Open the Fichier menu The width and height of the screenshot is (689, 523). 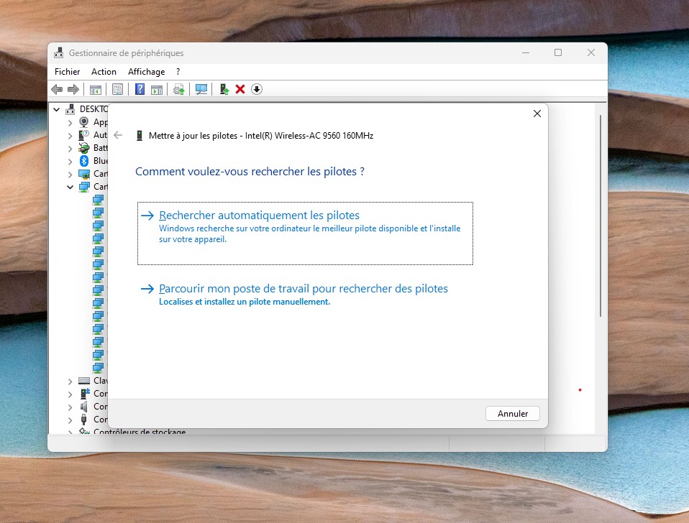67,72
